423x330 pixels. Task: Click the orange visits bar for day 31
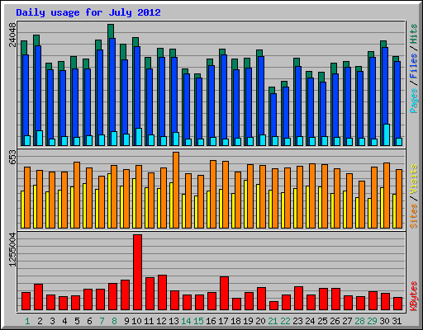point(399,199)
